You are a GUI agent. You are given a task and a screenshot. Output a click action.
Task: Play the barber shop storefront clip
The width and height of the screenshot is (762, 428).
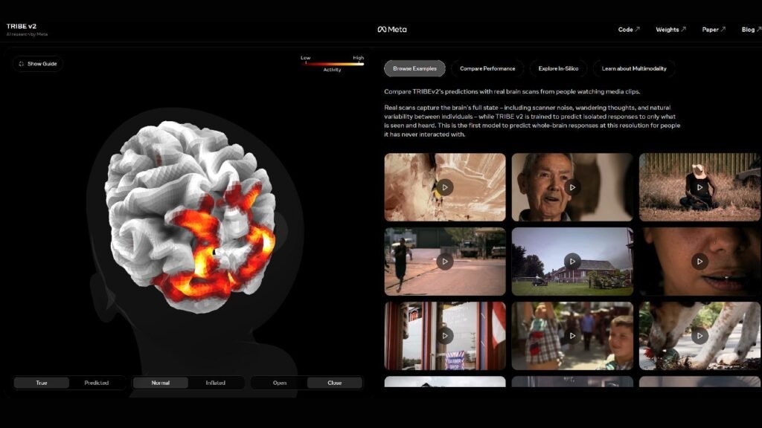click(x=444, y=336)
